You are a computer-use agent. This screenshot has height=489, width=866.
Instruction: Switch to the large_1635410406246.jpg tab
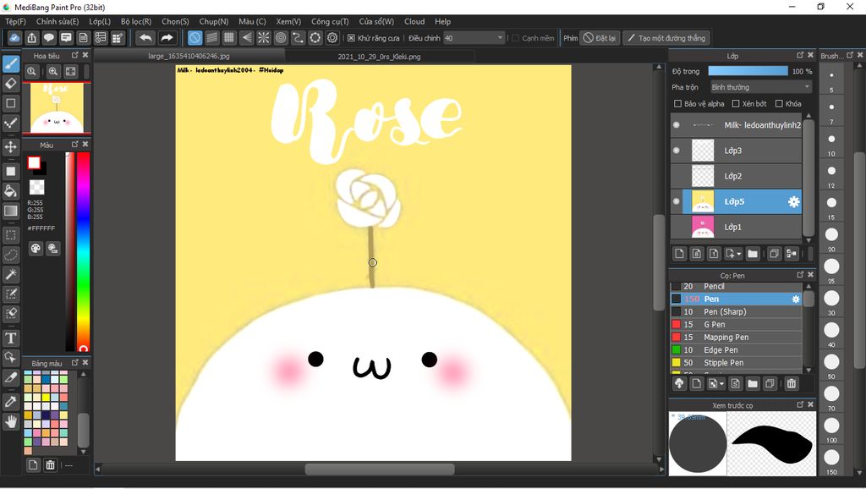189,57
